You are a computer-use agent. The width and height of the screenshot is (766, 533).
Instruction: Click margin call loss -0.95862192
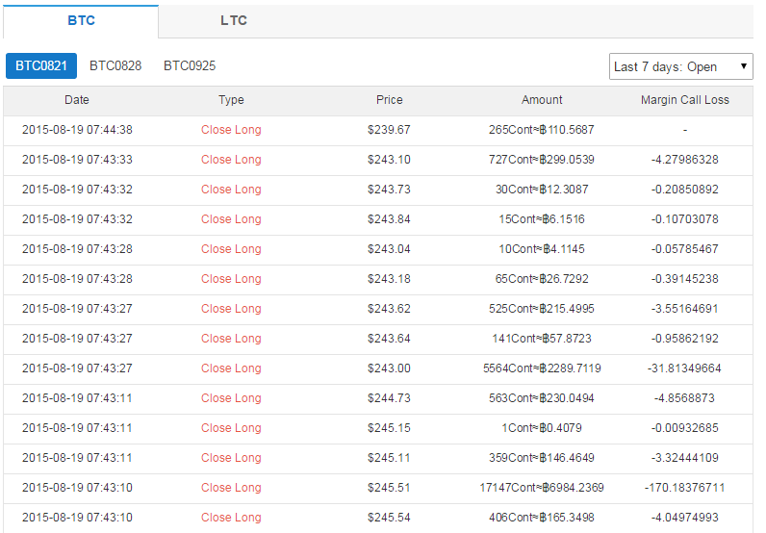(x=684, y=339)
